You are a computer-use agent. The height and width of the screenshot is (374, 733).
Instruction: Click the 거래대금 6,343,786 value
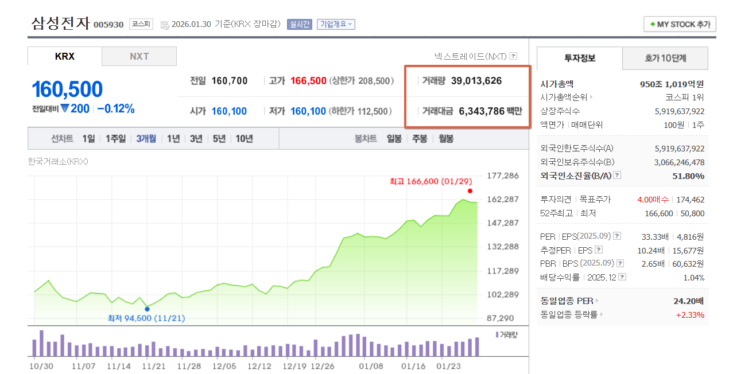[482, 111]
